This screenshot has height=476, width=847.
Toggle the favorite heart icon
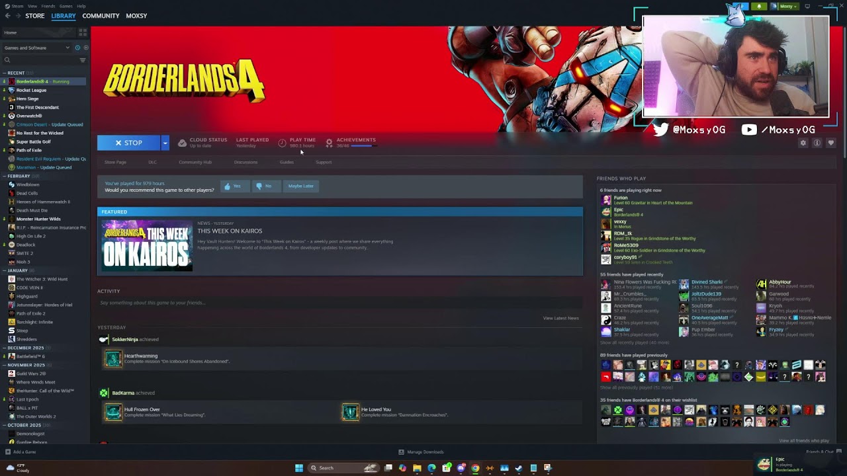(831, 143)
